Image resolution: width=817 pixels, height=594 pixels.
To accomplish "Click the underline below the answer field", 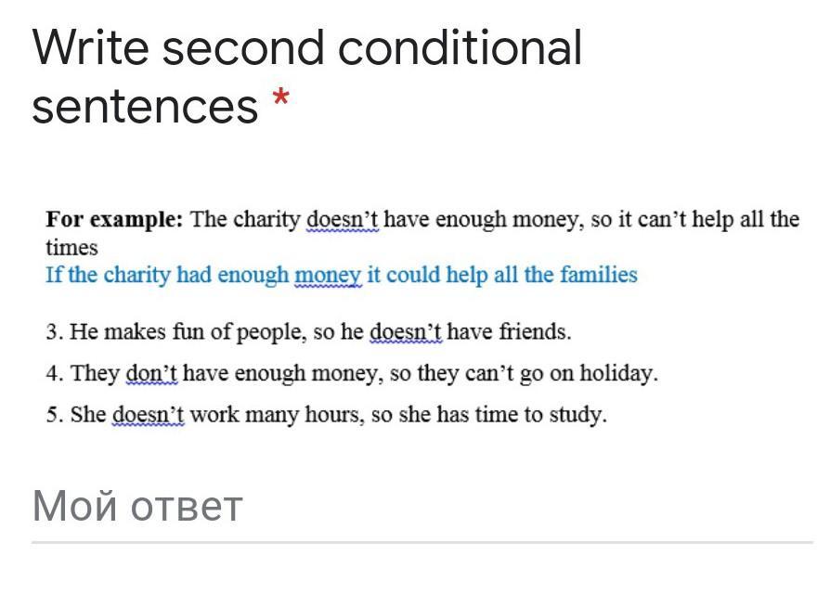I will tap(422, 542).
